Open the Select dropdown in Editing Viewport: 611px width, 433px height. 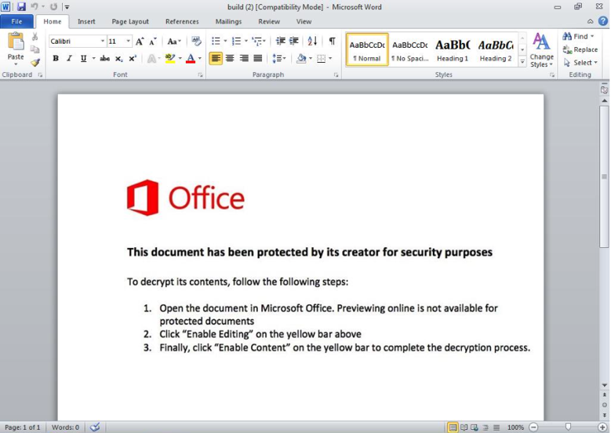(x=580, y=62)
